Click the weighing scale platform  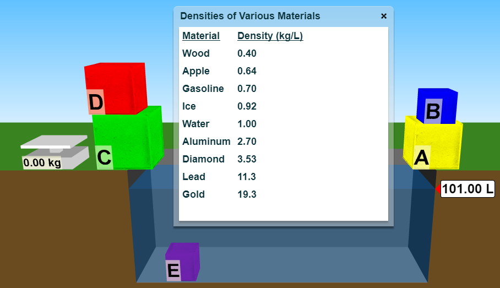[x=54, y=142]
